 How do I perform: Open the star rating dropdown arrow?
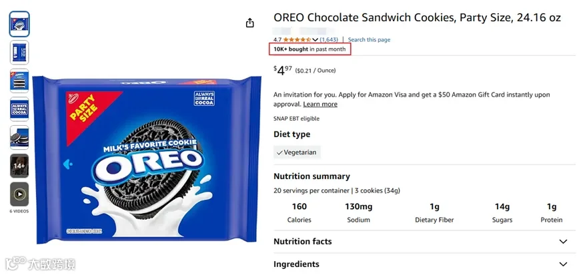pyautogui.click(x=315, y=40)
